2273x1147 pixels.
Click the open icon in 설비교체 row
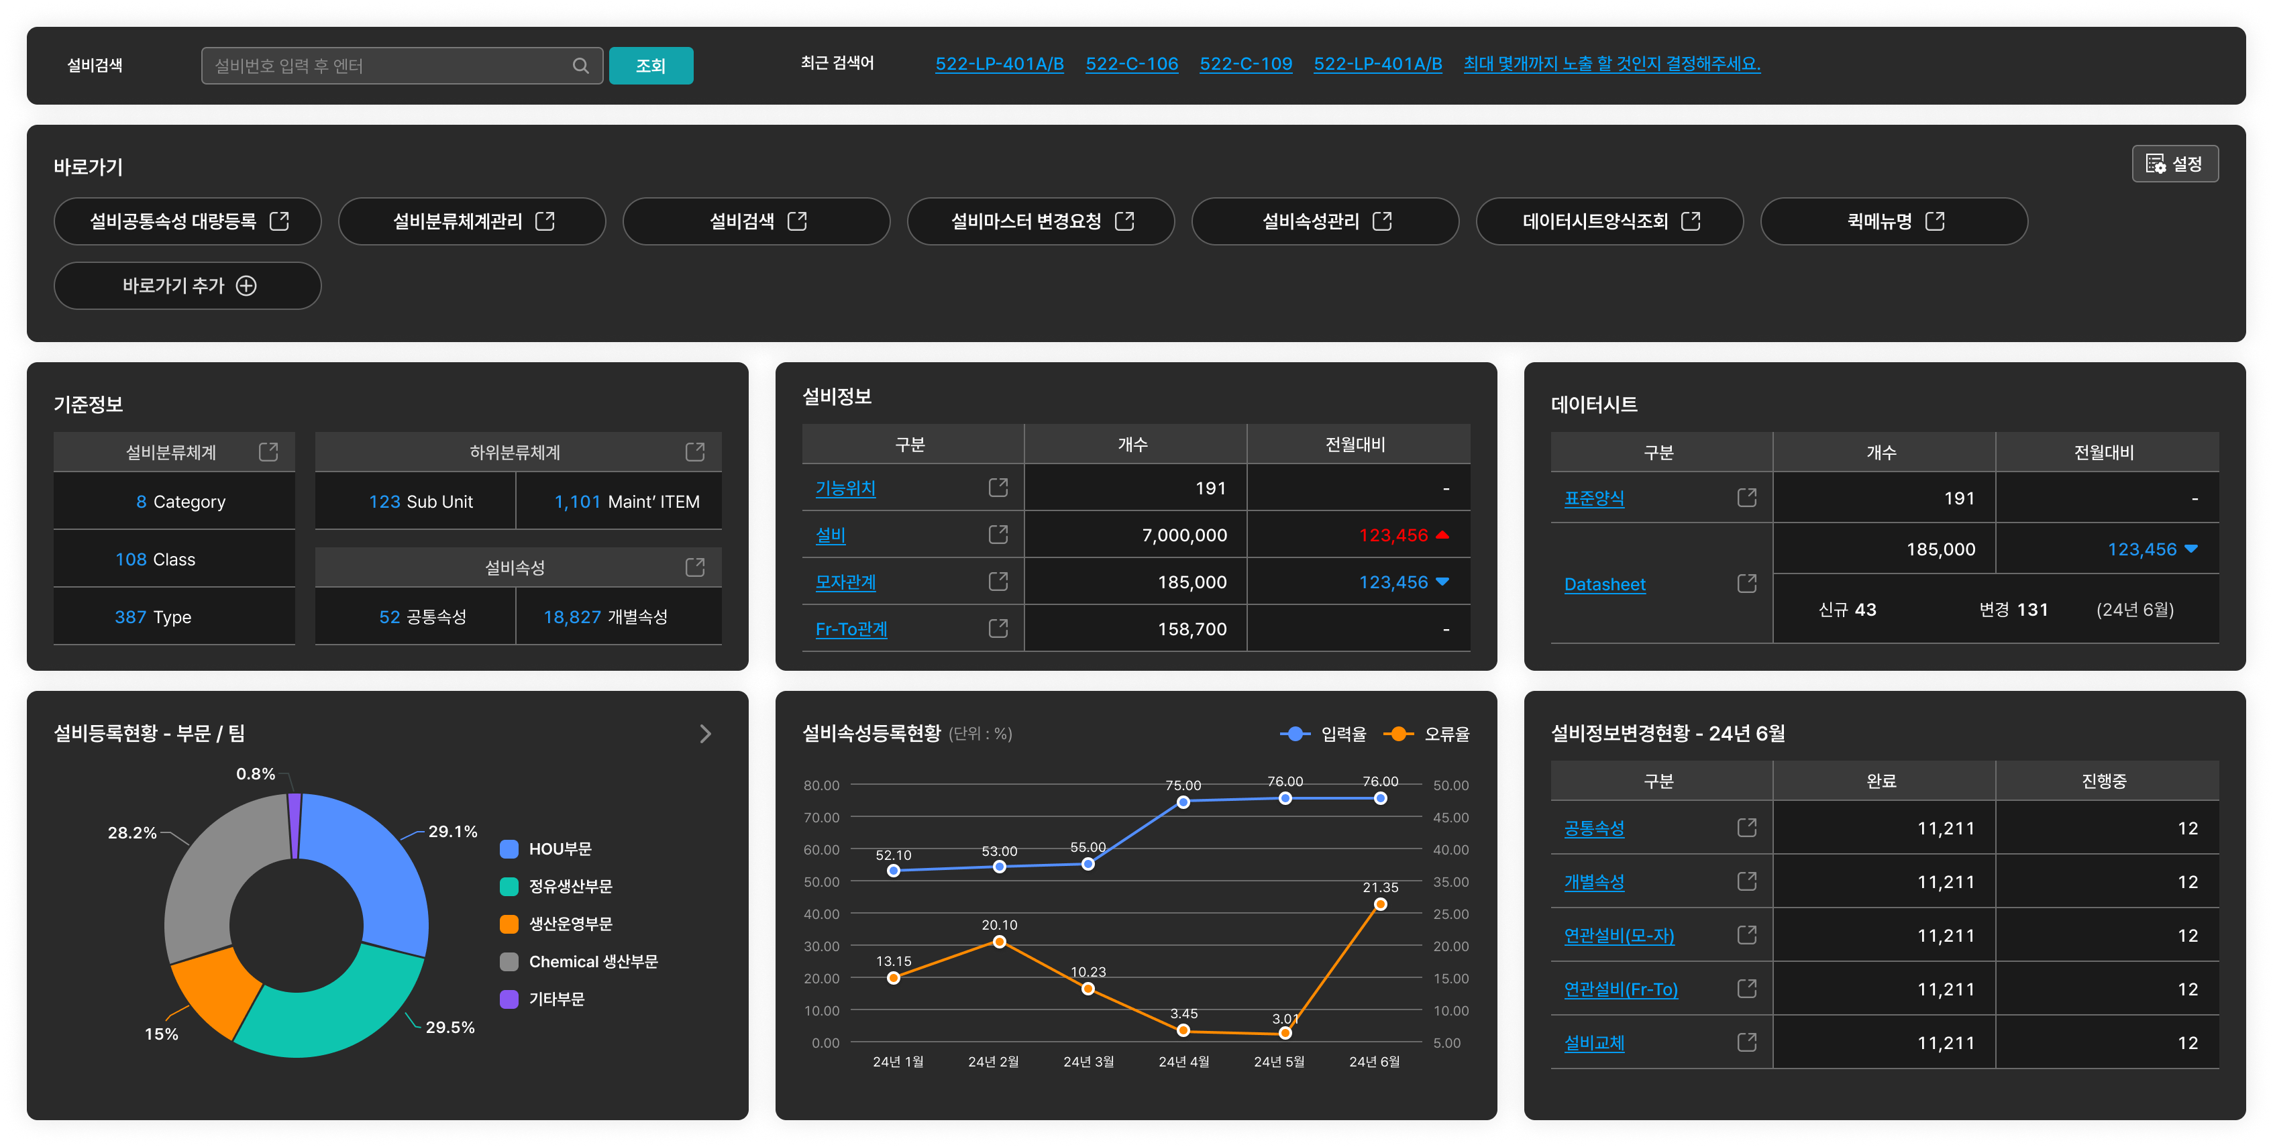pyautogui.click(x=1746, y=1042)
